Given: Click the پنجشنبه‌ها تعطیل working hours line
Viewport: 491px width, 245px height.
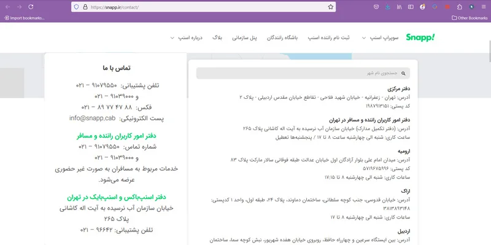Looking at the screenshot, I should click(x=342, y=138).
